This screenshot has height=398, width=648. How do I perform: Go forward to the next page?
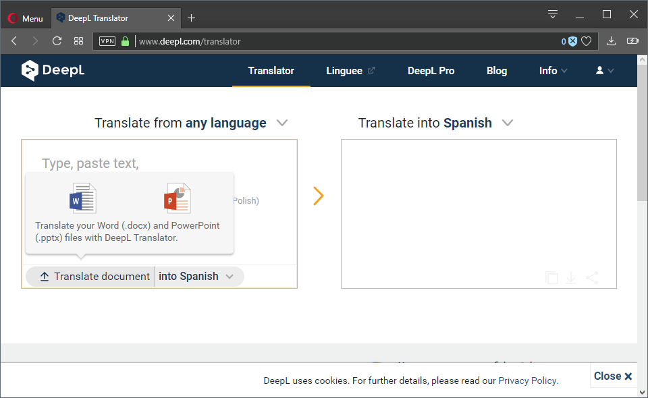pyautogui.click(x=35, y=41)
